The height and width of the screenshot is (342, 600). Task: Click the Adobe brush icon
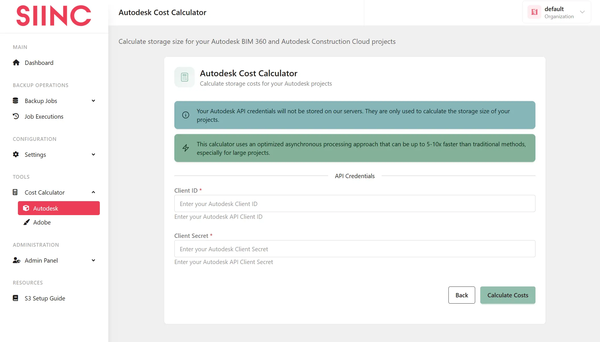[26, 222]
